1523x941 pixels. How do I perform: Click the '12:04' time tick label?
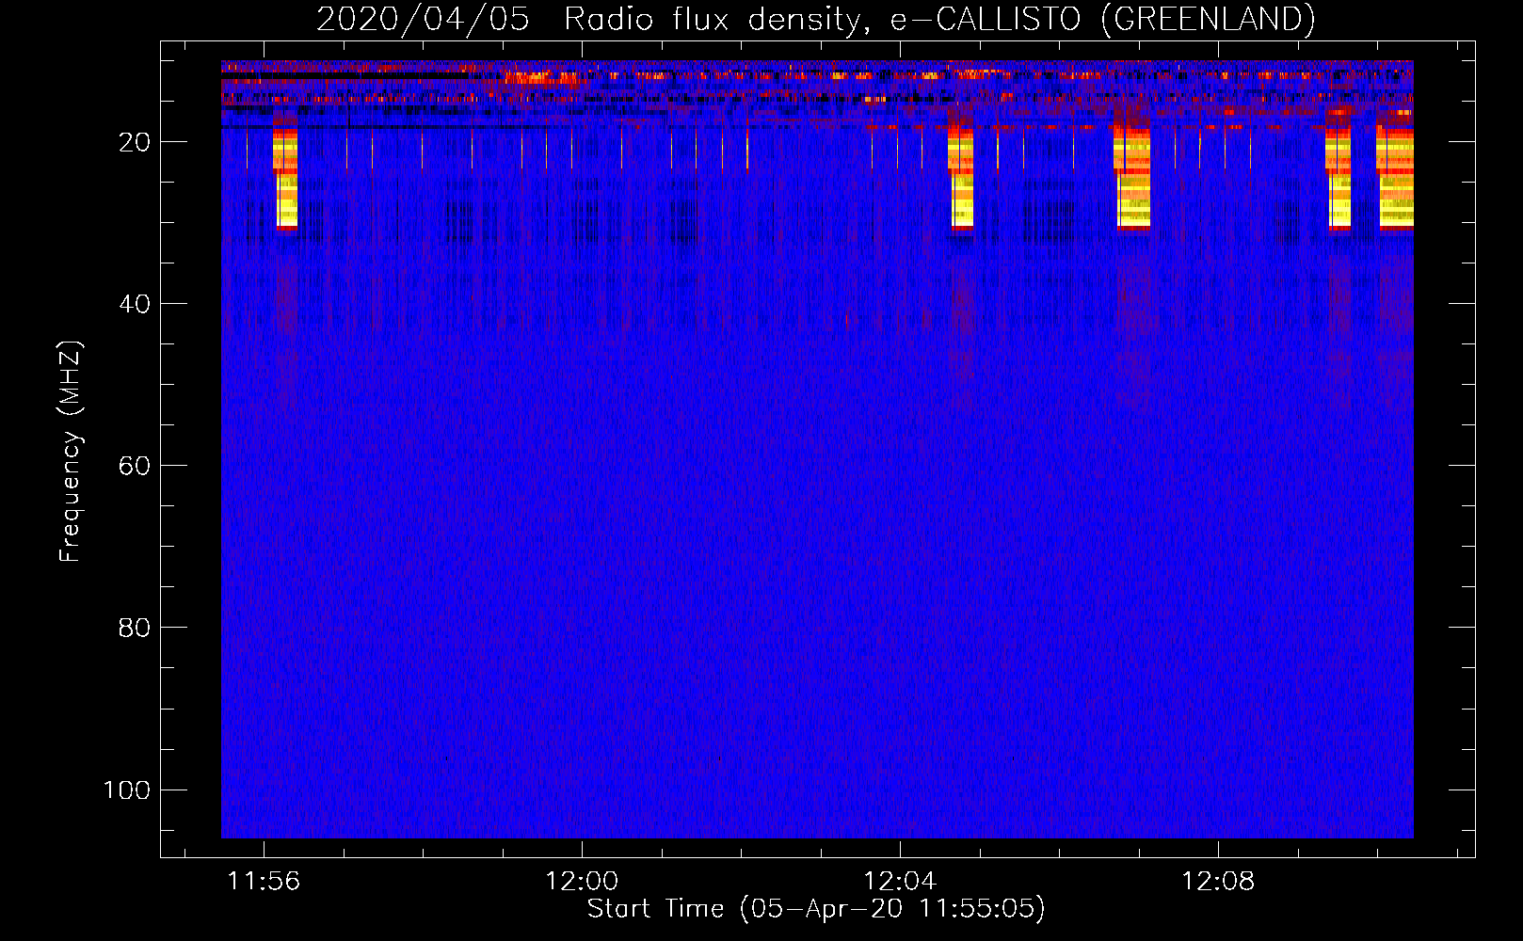pyautogui.click(x=900, y=882)
